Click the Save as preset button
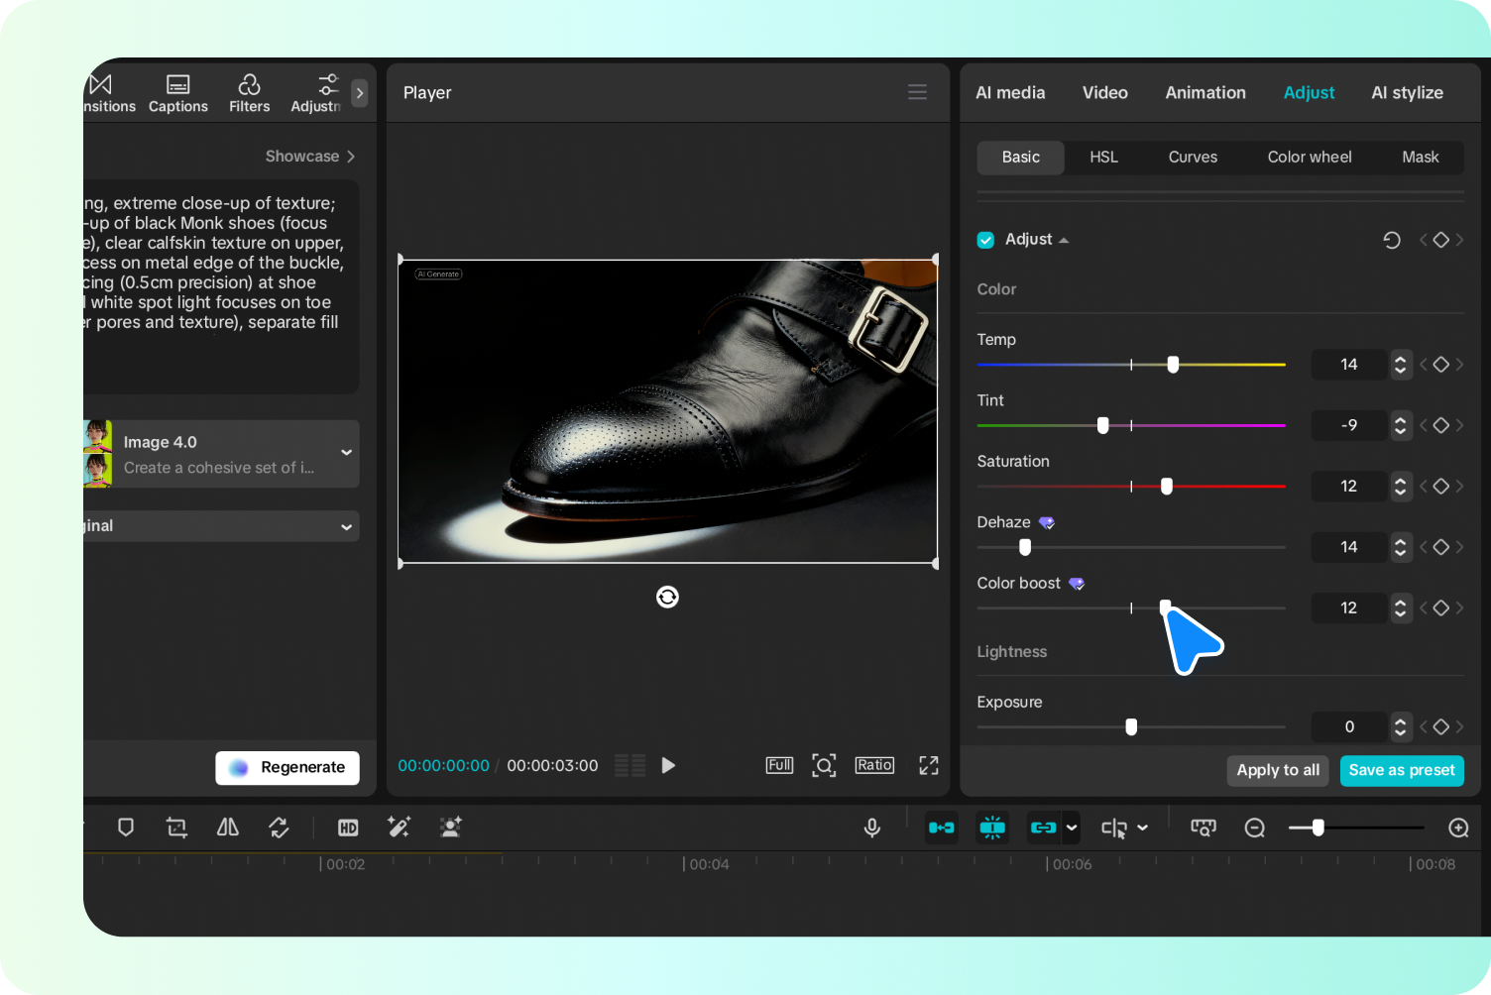This screenshot has height=995, width=1491. pos(1402,770)
